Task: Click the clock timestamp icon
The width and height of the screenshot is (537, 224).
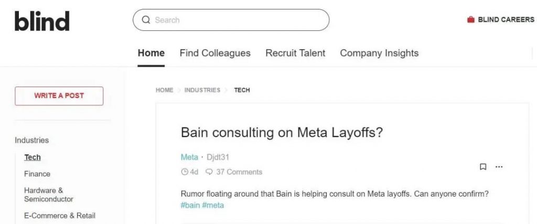Action: coord(184,172)
